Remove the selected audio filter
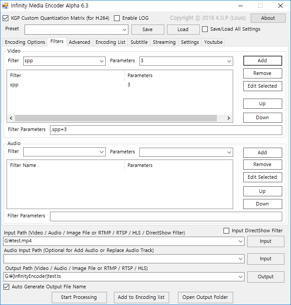This screenshot has height=305, width=291. 263,165
